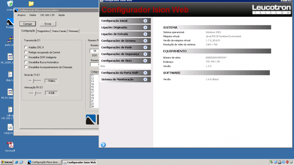Check Relógio recuperado da Central option
Image resolution: width=294 pixels, height=165 pixels.
tap(26, 52)
